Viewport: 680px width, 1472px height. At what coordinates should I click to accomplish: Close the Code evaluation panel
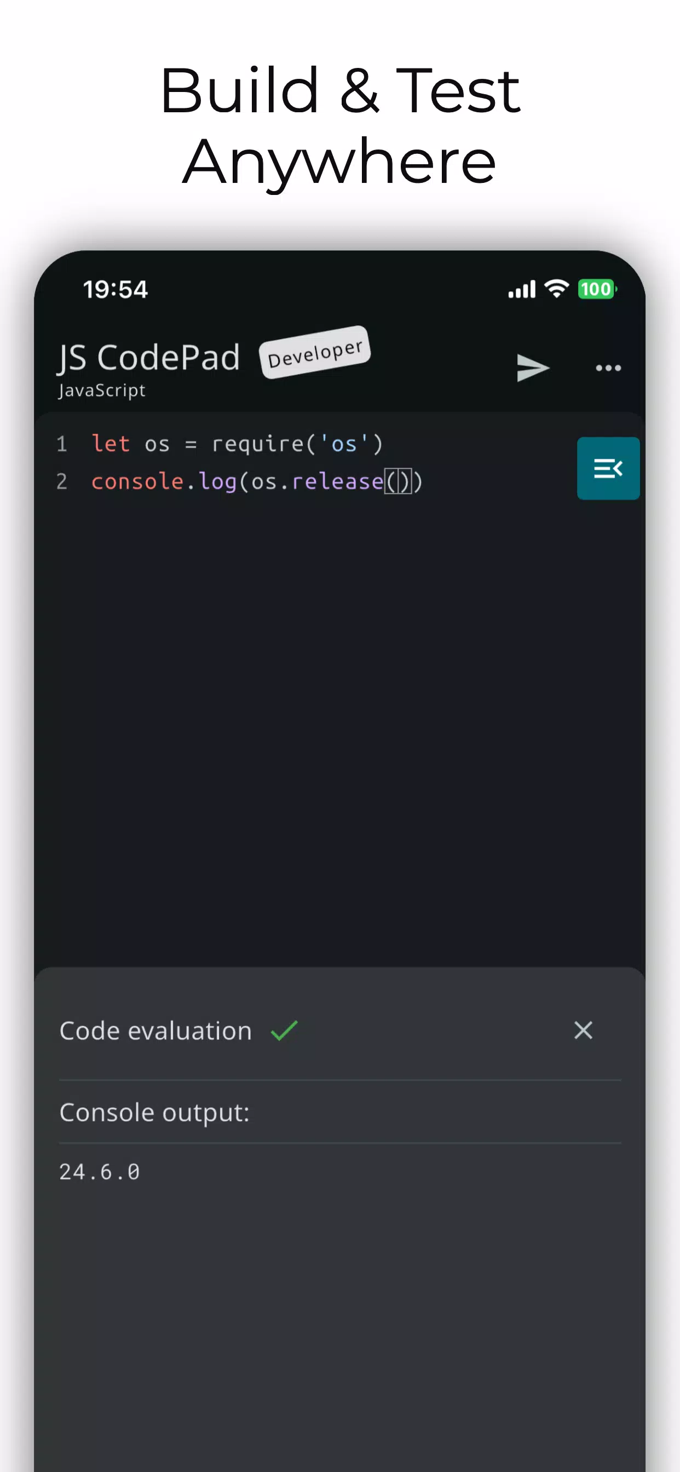[583, 1030]
